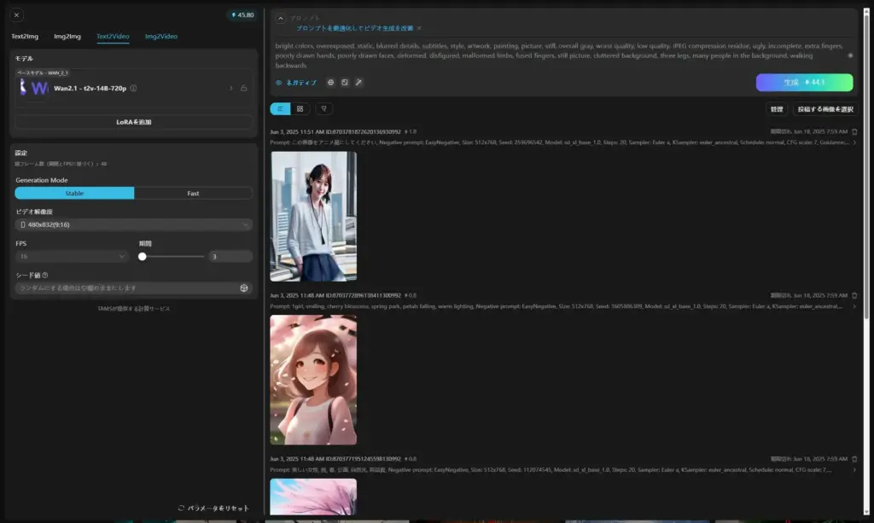Click the results vertical scrollbar
Viewport: 874px width, 523px height.
tap(866, 167)
